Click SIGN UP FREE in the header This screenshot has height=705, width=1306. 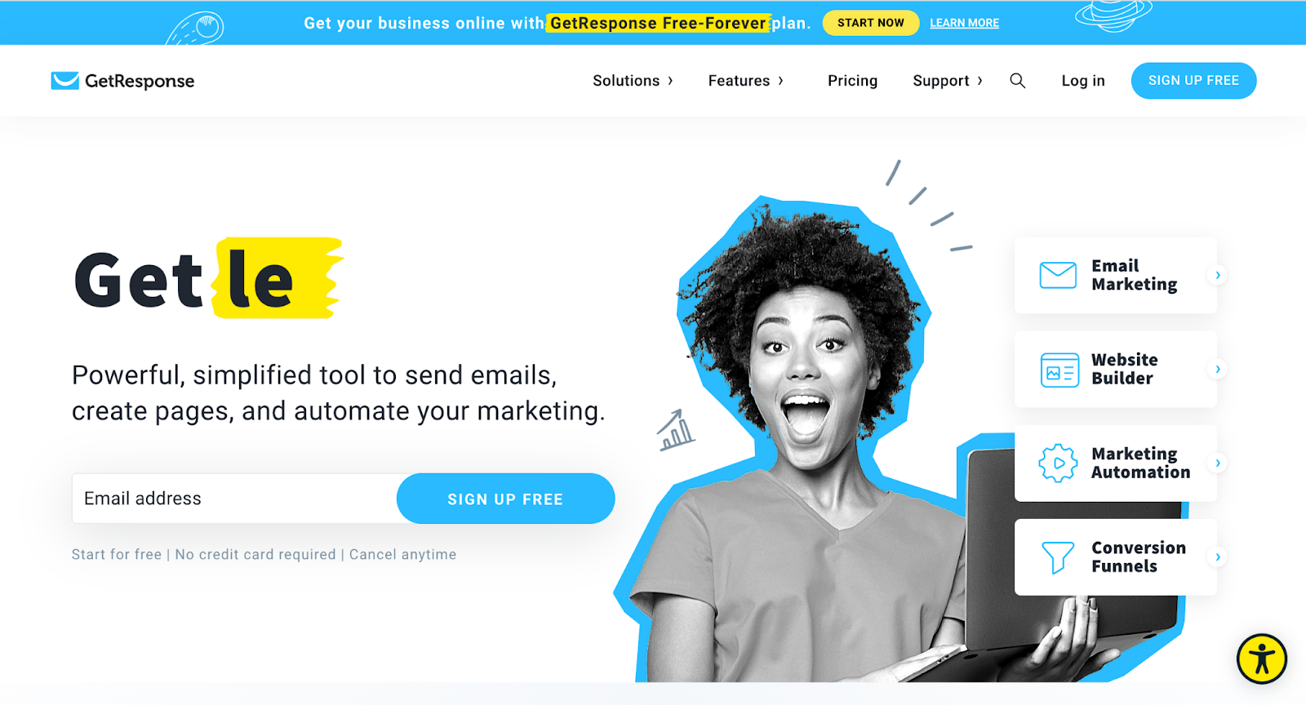point(1193,81)
